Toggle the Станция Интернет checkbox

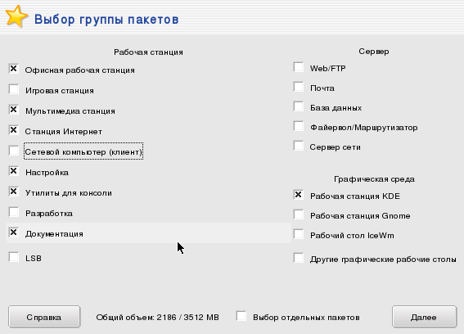pos(14,130)
